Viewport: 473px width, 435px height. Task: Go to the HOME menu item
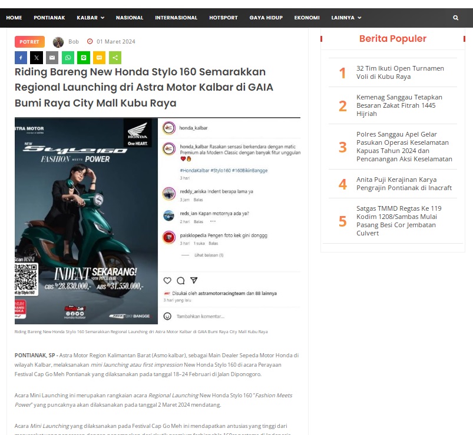[14, 18]
